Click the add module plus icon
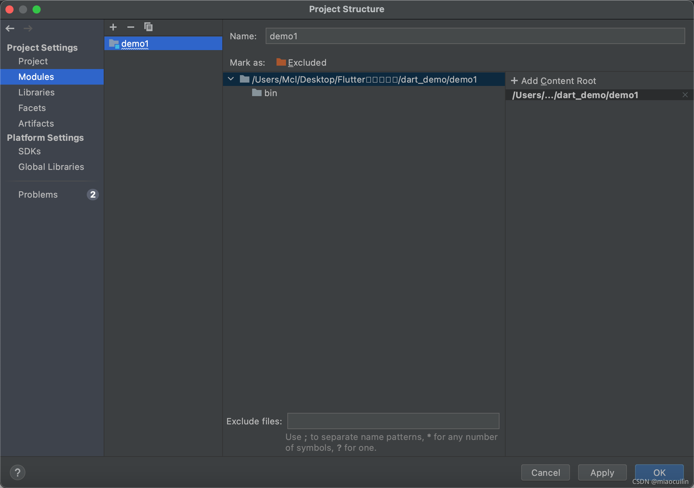The width and height of the screenshot is (694, 488). [113, 27]
